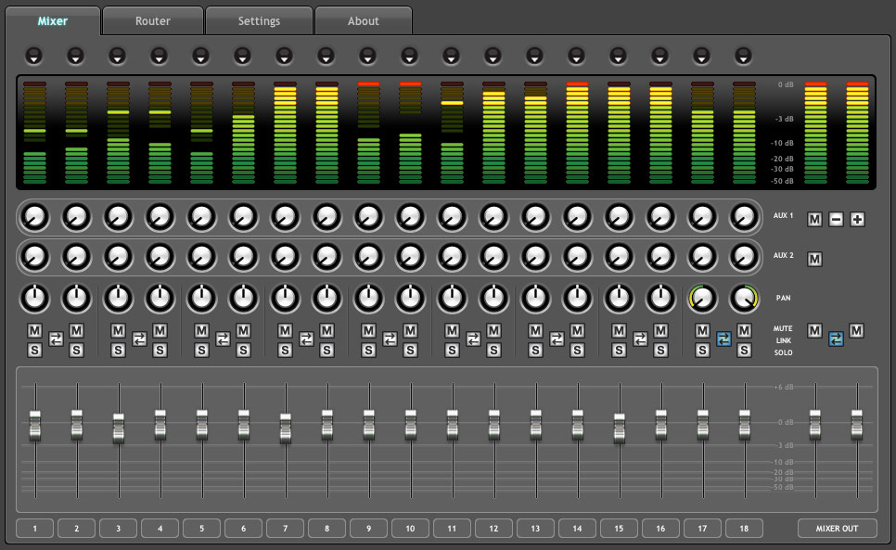This screenshot has width=896, height=550.
Task: Open the dropdown arrow above channel 1 meter
Action: point(34,56)
